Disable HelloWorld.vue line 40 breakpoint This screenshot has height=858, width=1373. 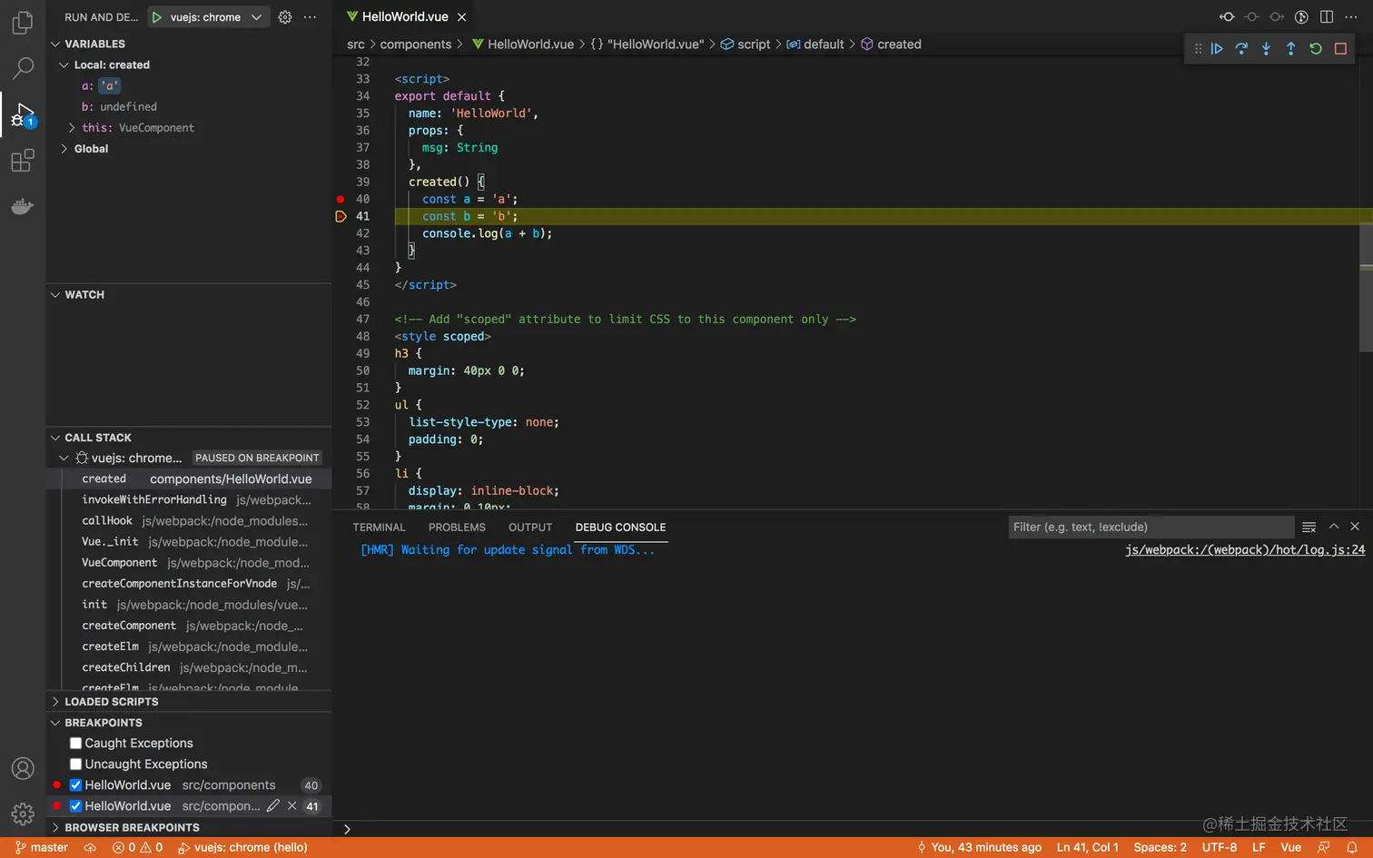(x=76, y=785)
